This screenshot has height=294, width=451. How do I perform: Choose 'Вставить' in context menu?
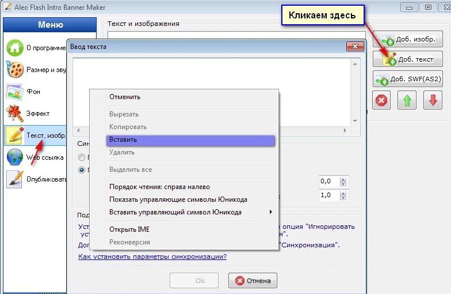click(190, 141)
